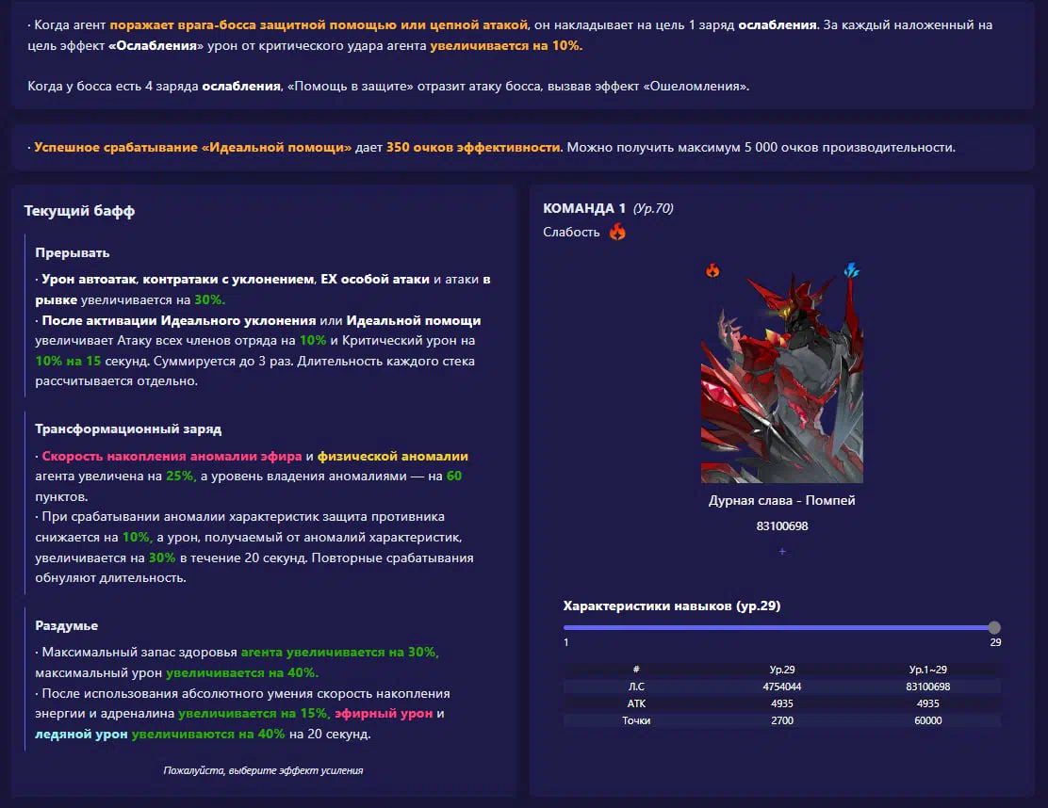The width and height of the screenshot is (1048, 808).
Task: Click the score 83100698 under the boss name
Action: (782, 526)
